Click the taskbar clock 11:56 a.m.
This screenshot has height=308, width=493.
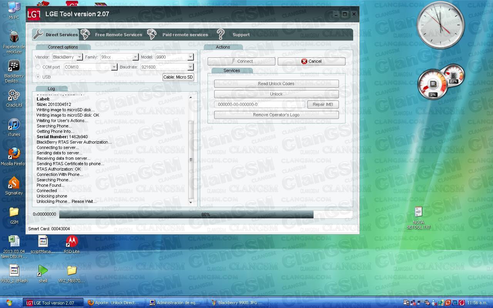477,303
